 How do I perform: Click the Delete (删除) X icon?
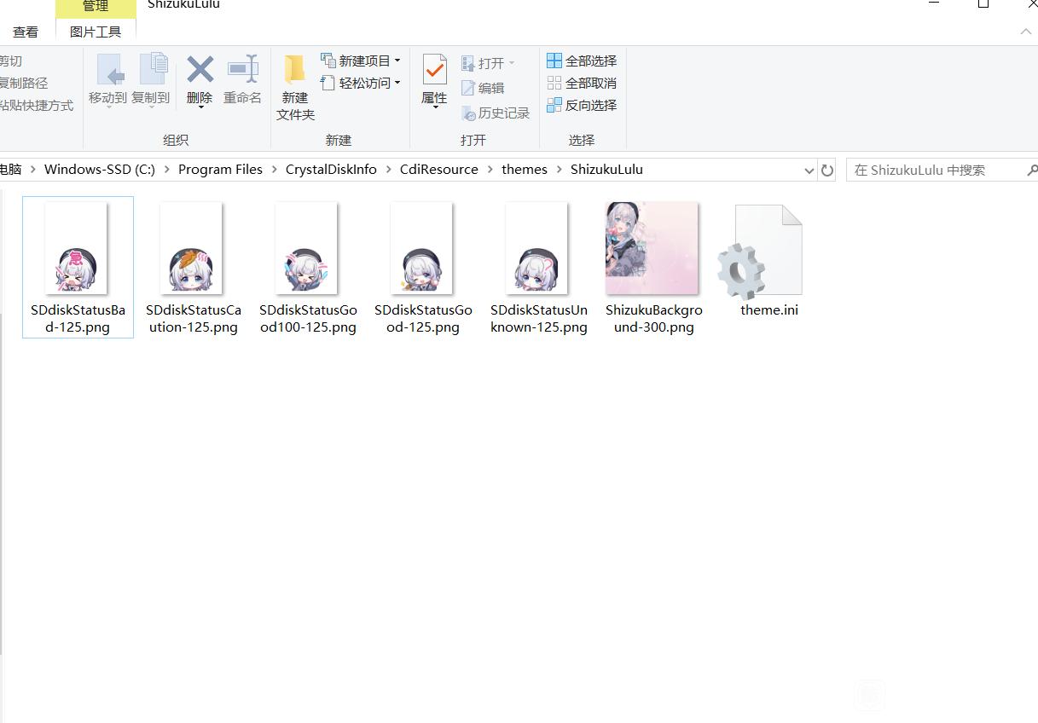(200, 69)
